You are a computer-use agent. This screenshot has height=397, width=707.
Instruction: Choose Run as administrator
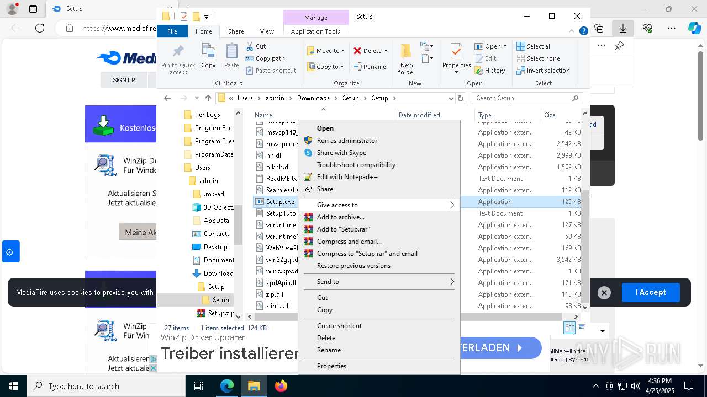coord(379,141)
